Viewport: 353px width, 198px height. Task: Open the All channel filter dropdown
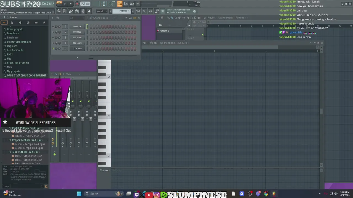click(77, 18)
